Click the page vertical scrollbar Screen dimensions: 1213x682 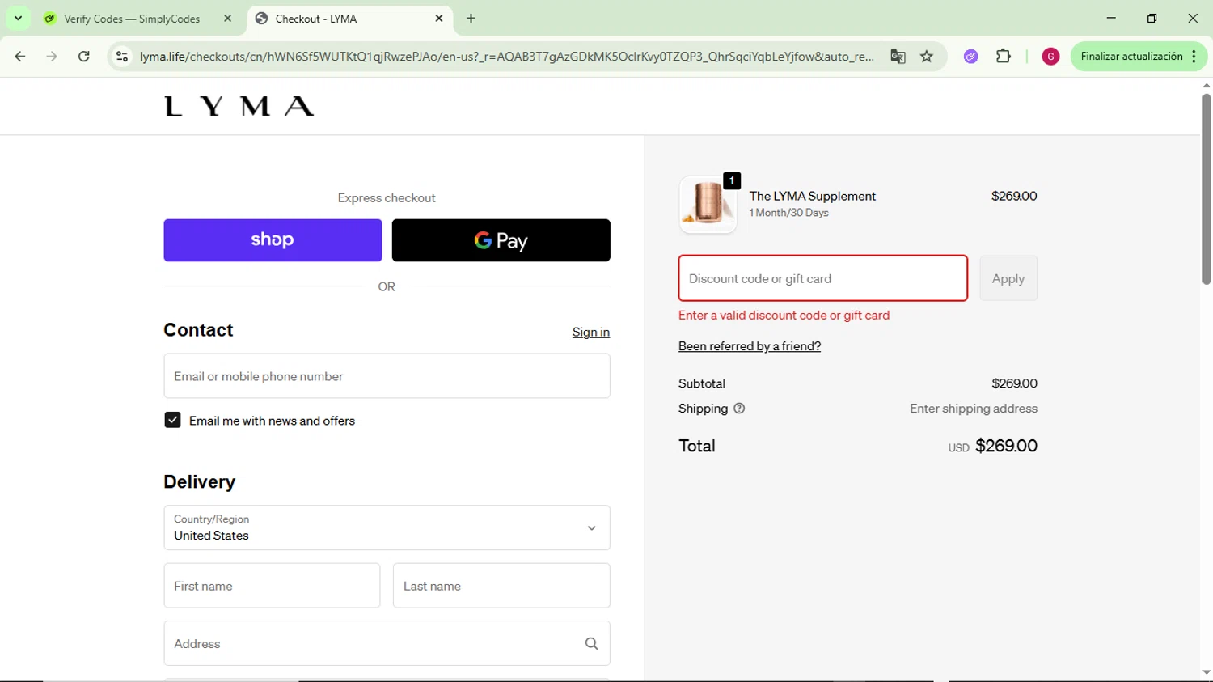coord(1207,189)
